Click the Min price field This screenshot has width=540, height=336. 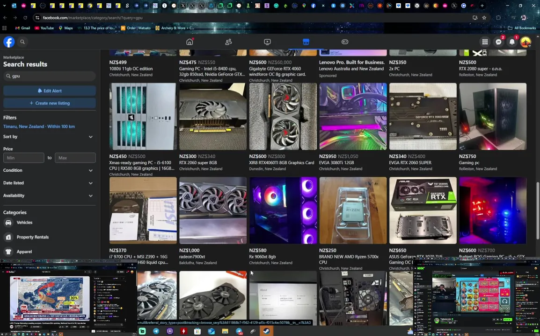(x=24, y=158)
